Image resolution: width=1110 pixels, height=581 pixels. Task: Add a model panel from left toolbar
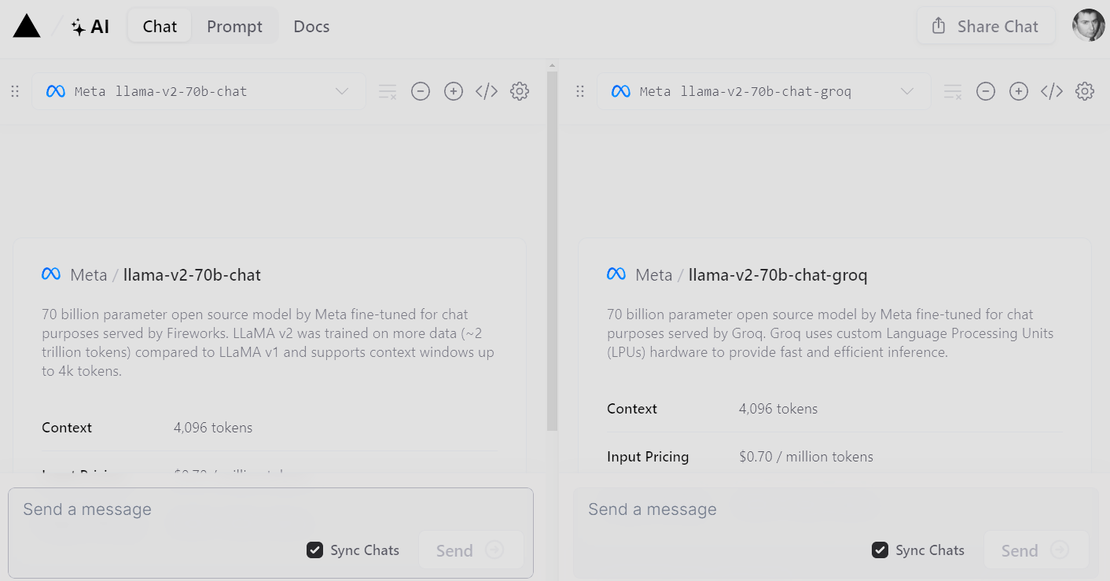454,91
